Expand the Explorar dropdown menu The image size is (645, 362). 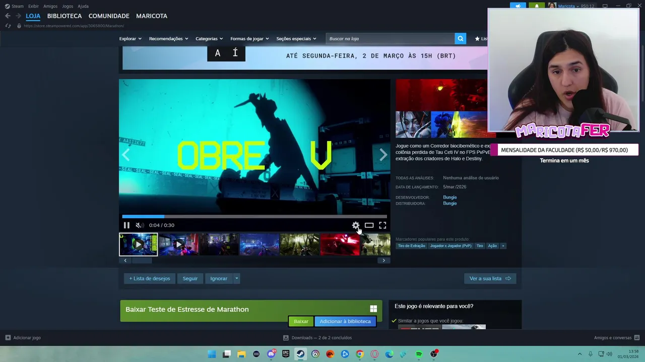pyautogui.click(x=130, y=39)
